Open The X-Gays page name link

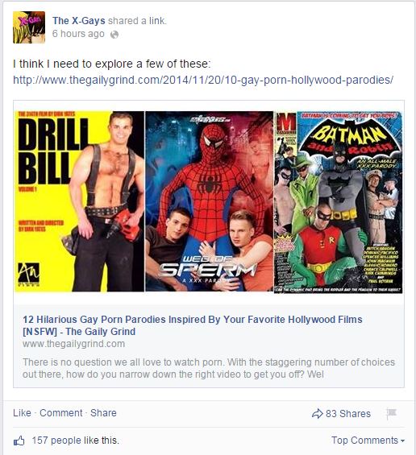[x=79, y=21]
